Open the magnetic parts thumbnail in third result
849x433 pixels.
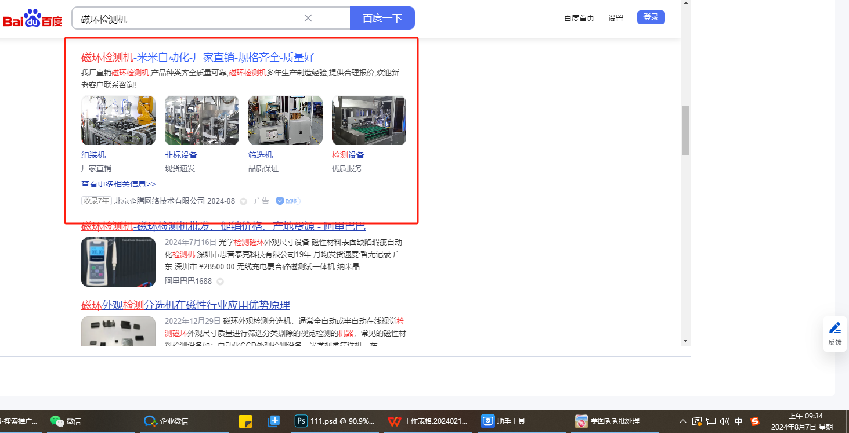118,331
